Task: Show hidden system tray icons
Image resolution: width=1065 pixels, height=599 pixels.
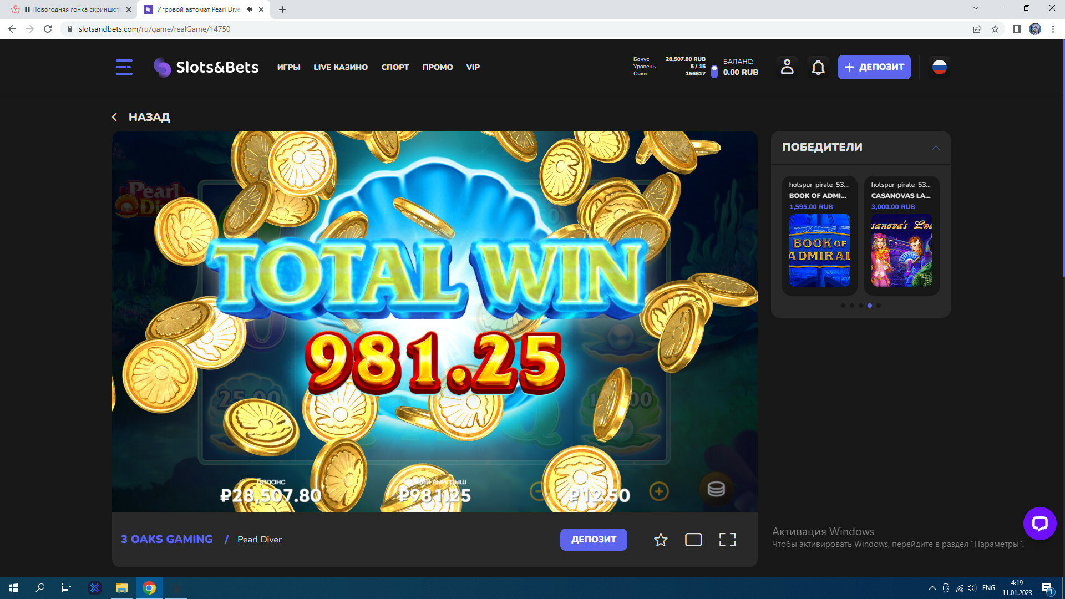Action: pos(932,588)
